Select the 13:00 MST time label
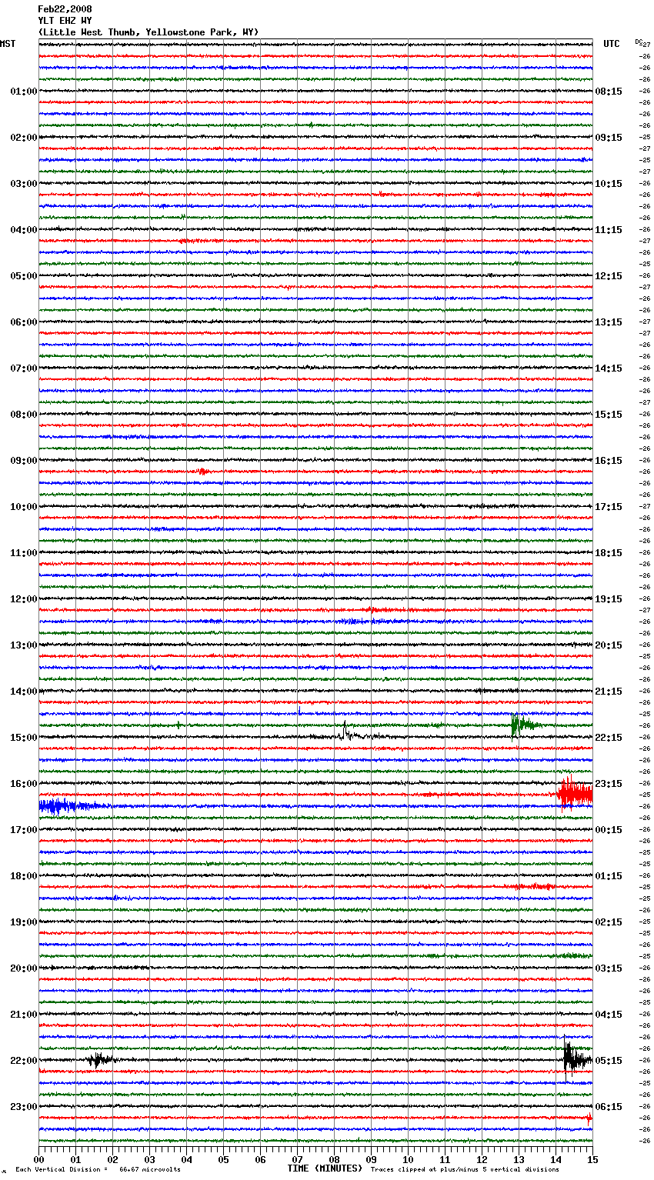 pos(24,645)
